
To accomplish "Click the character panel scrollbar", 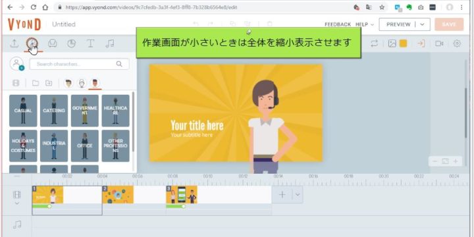I will click(x=133, y=121).
